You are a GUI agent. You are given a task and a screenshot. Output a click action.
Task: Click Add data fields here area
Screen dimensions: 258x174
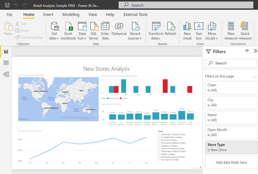(x=231, y=163)
